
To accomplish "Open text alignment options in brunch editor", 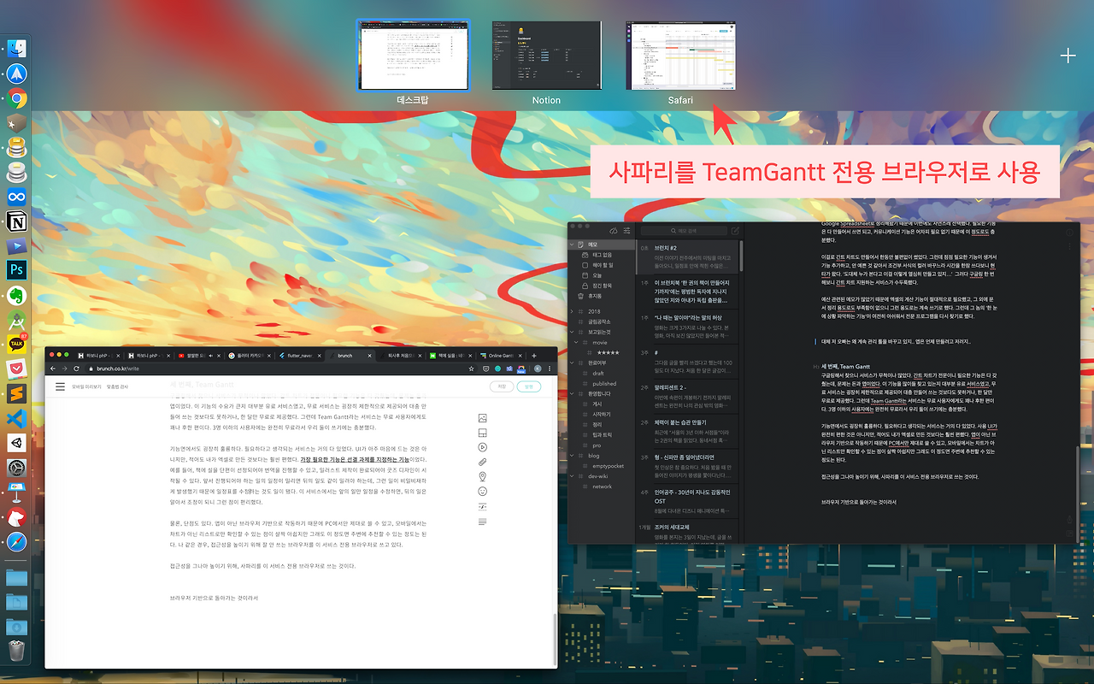I will pos(483,521).
